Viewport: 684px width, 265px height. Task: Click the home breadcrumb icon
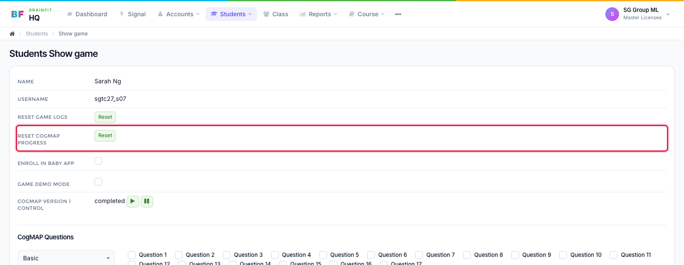coord(12,34)
